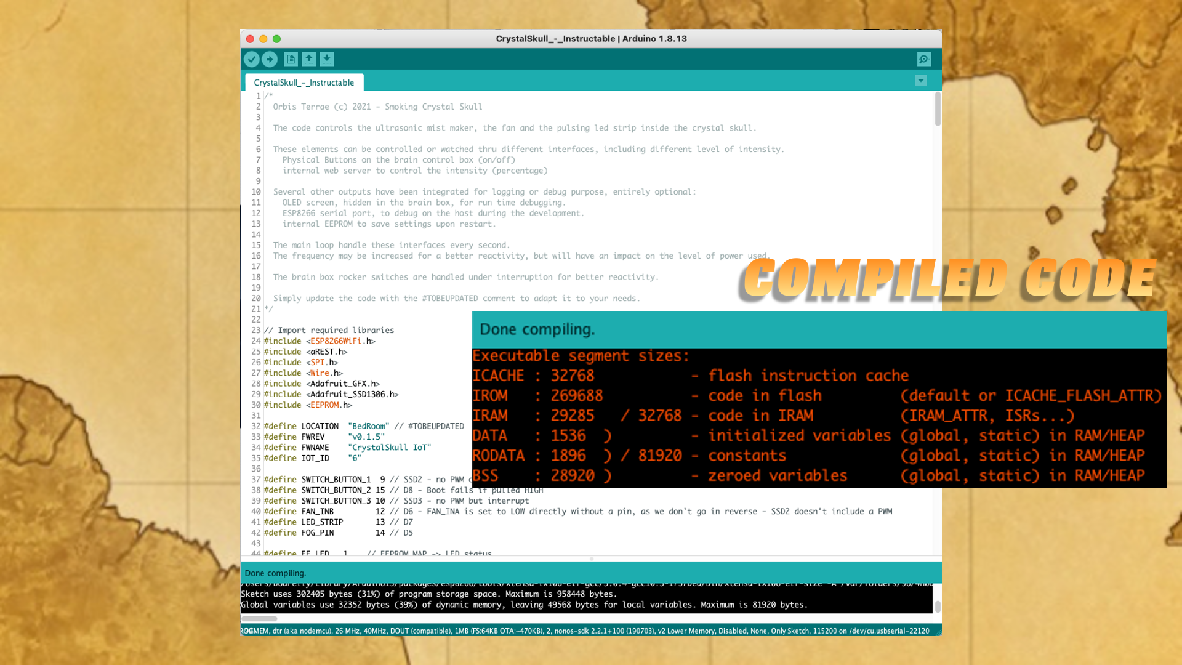Viewport: 1182px width, 665px height.
Task: Click the code editor vertical scrollbar thumb
Action: pyautogui.click(x=938, y=110)
